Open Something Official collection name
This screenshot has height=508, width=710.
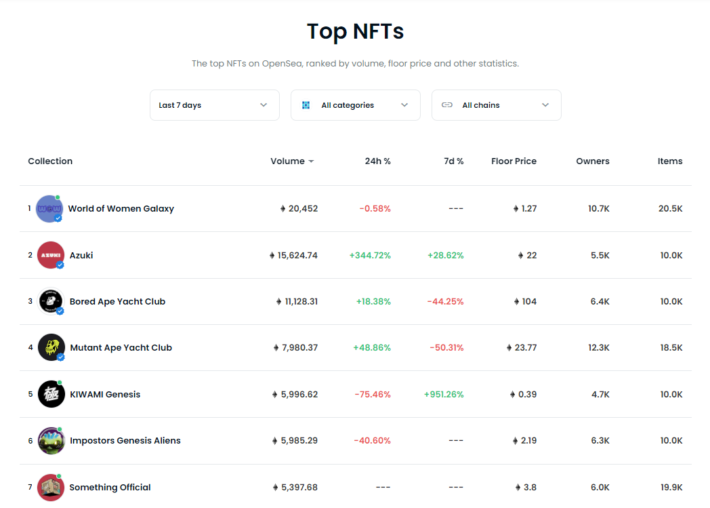coord(110,488)
